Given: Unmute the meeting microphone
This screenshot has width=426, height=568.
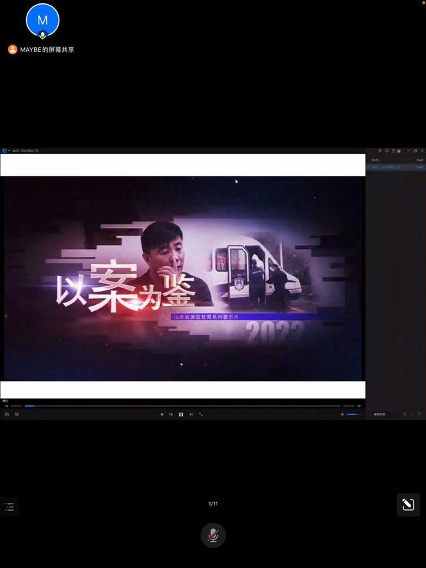Looking at the screenshot, I should 213,535.
